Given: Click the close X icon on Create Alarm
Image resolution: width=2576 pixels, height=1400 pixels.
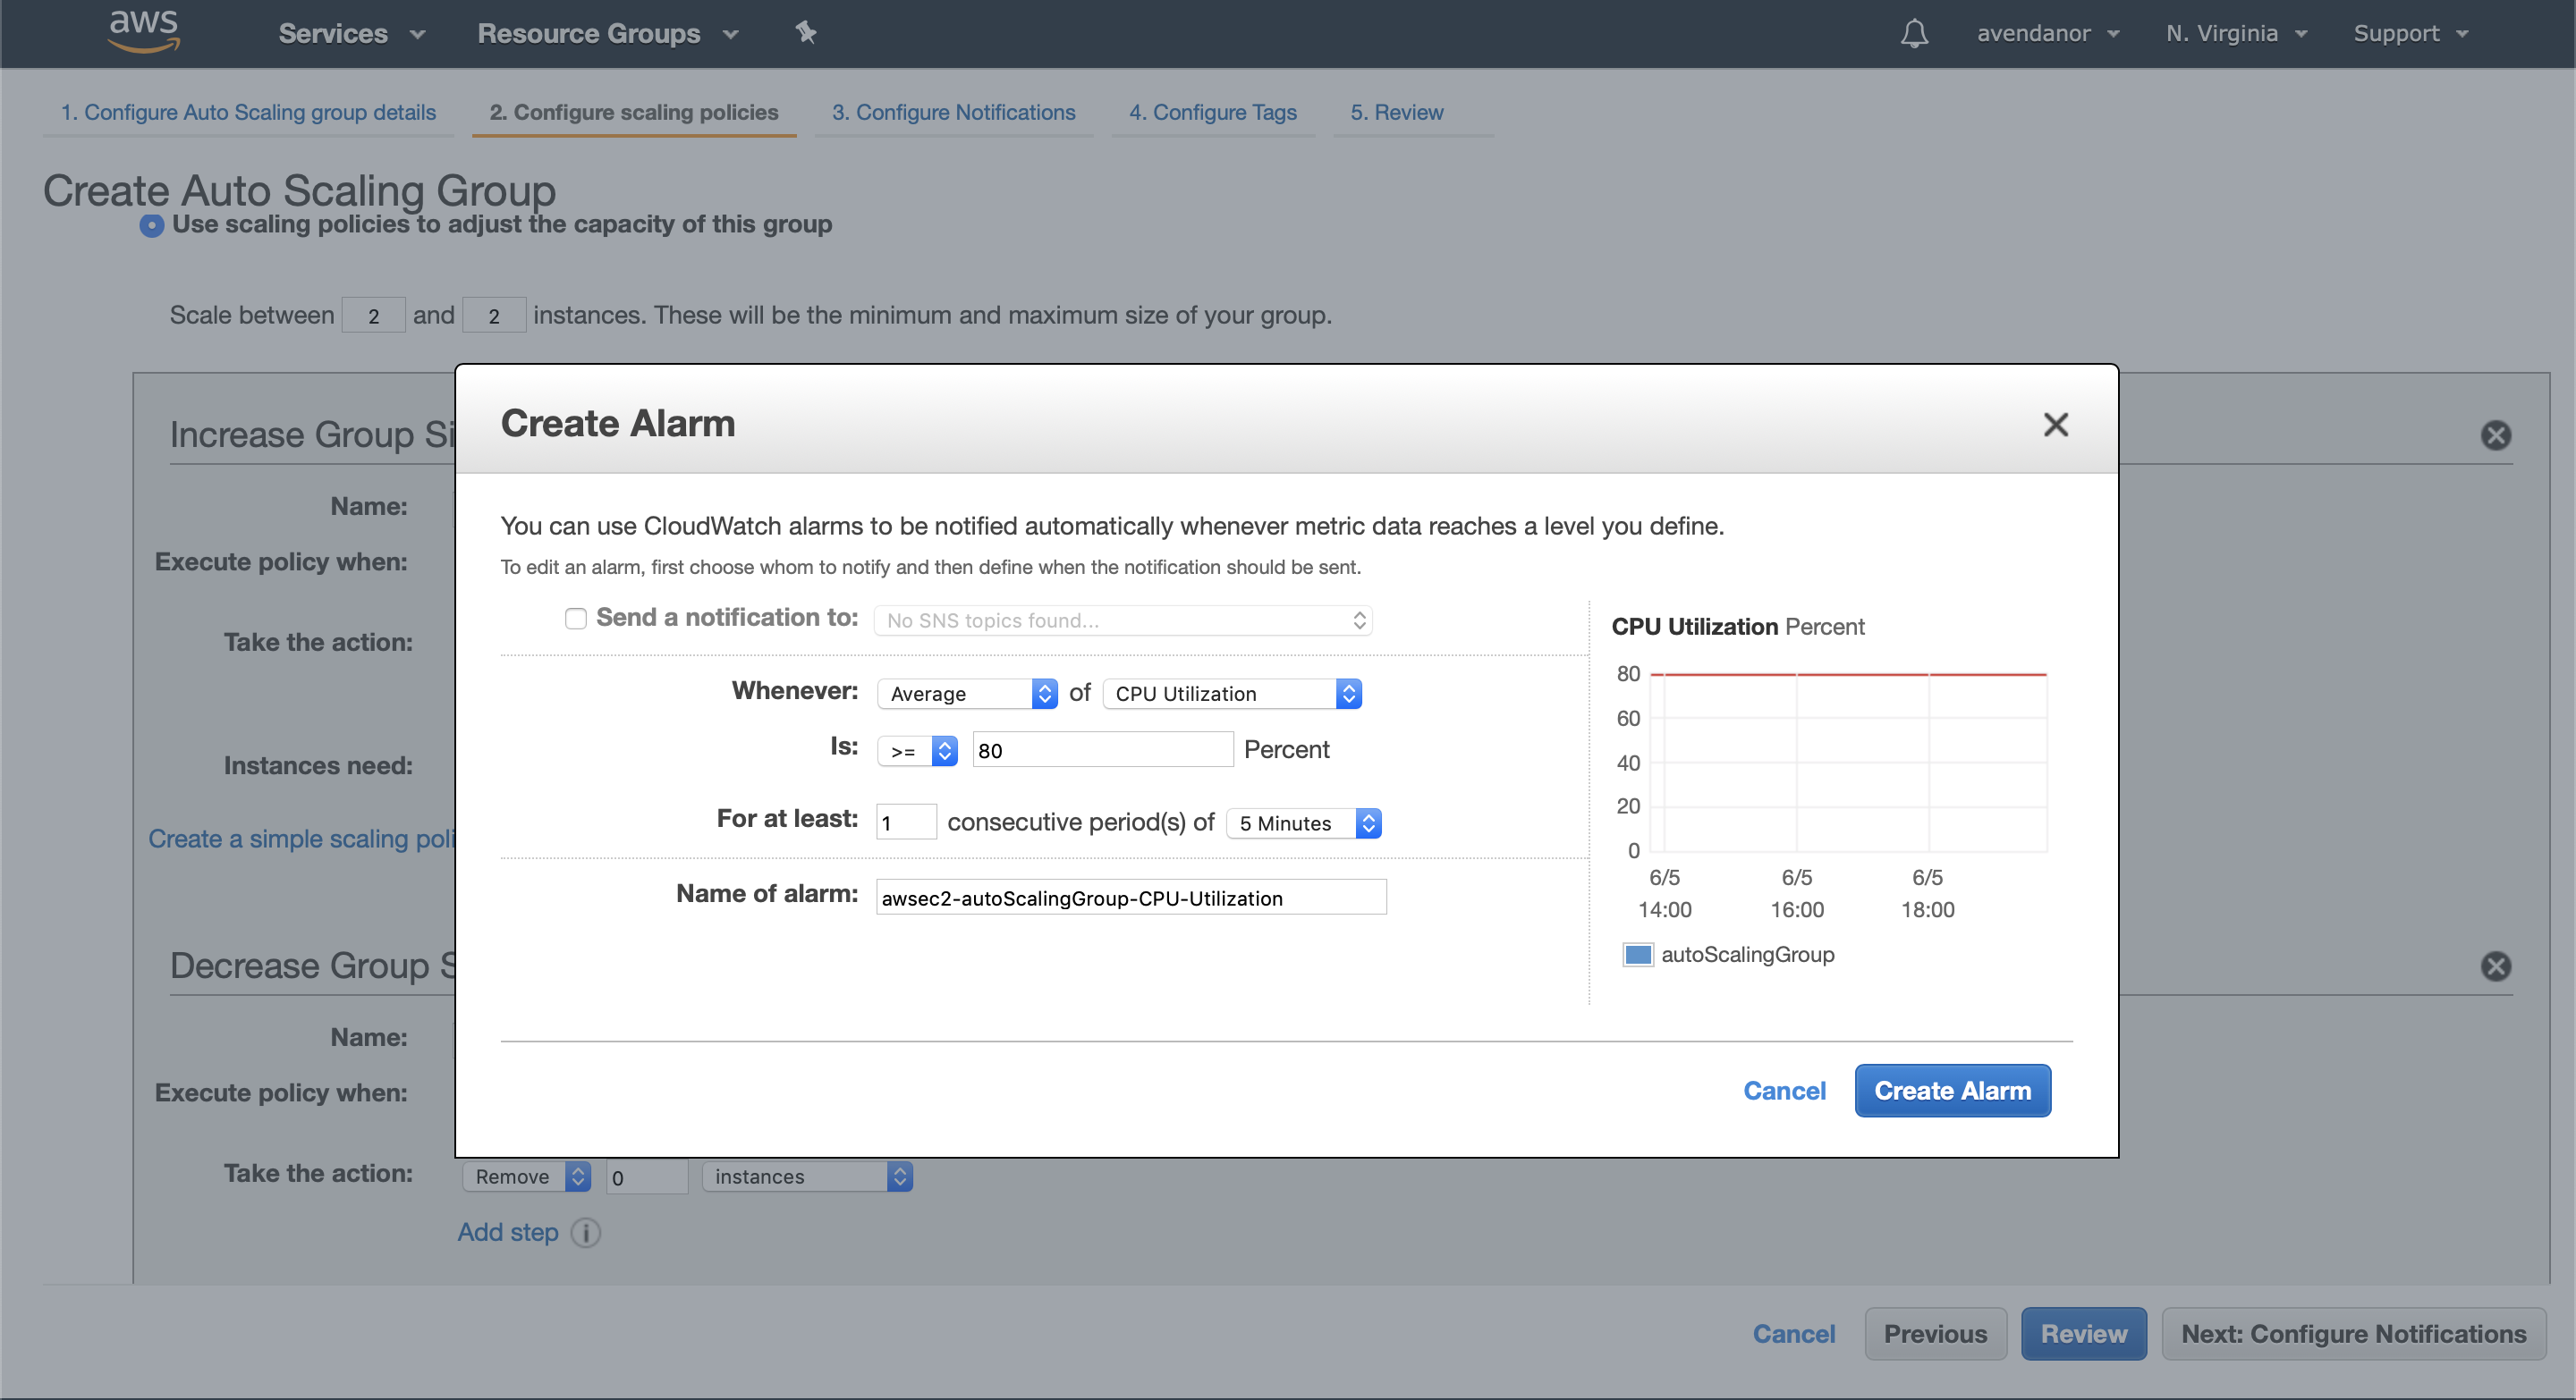Looking at the screenshot, I should coord(2055,424).
